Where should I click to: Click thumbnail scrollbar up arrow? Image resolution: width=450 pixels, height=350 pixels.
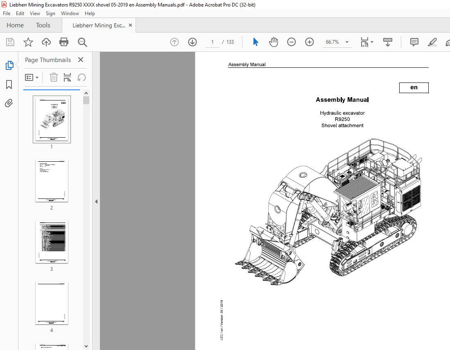[x=86, y=93]
